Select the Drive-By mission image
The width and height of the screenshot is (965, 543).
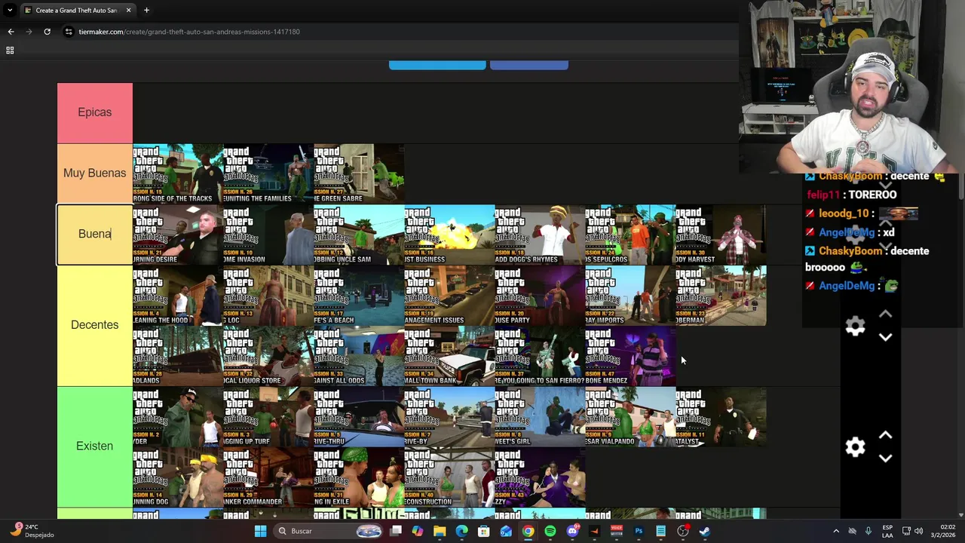tap(449, 416)
